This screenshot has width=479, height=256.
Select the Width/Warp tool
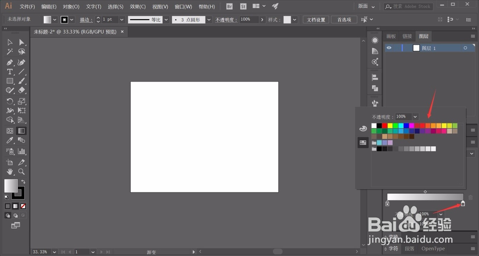10,110
